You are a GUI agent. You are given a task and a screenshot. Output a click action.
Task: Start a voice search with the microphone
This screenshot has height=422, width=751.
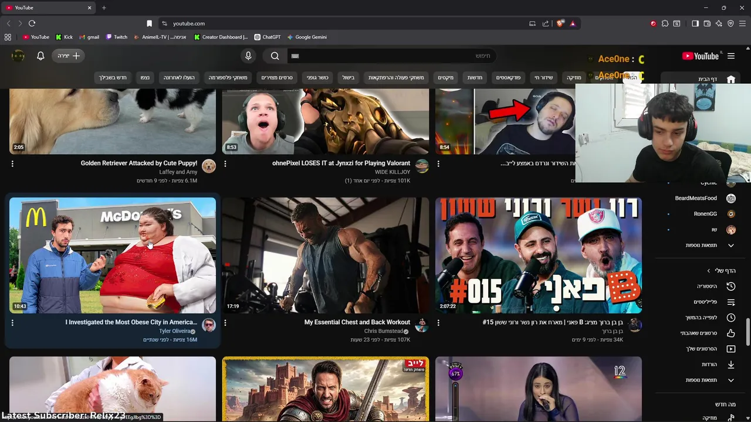pos(248,56)
